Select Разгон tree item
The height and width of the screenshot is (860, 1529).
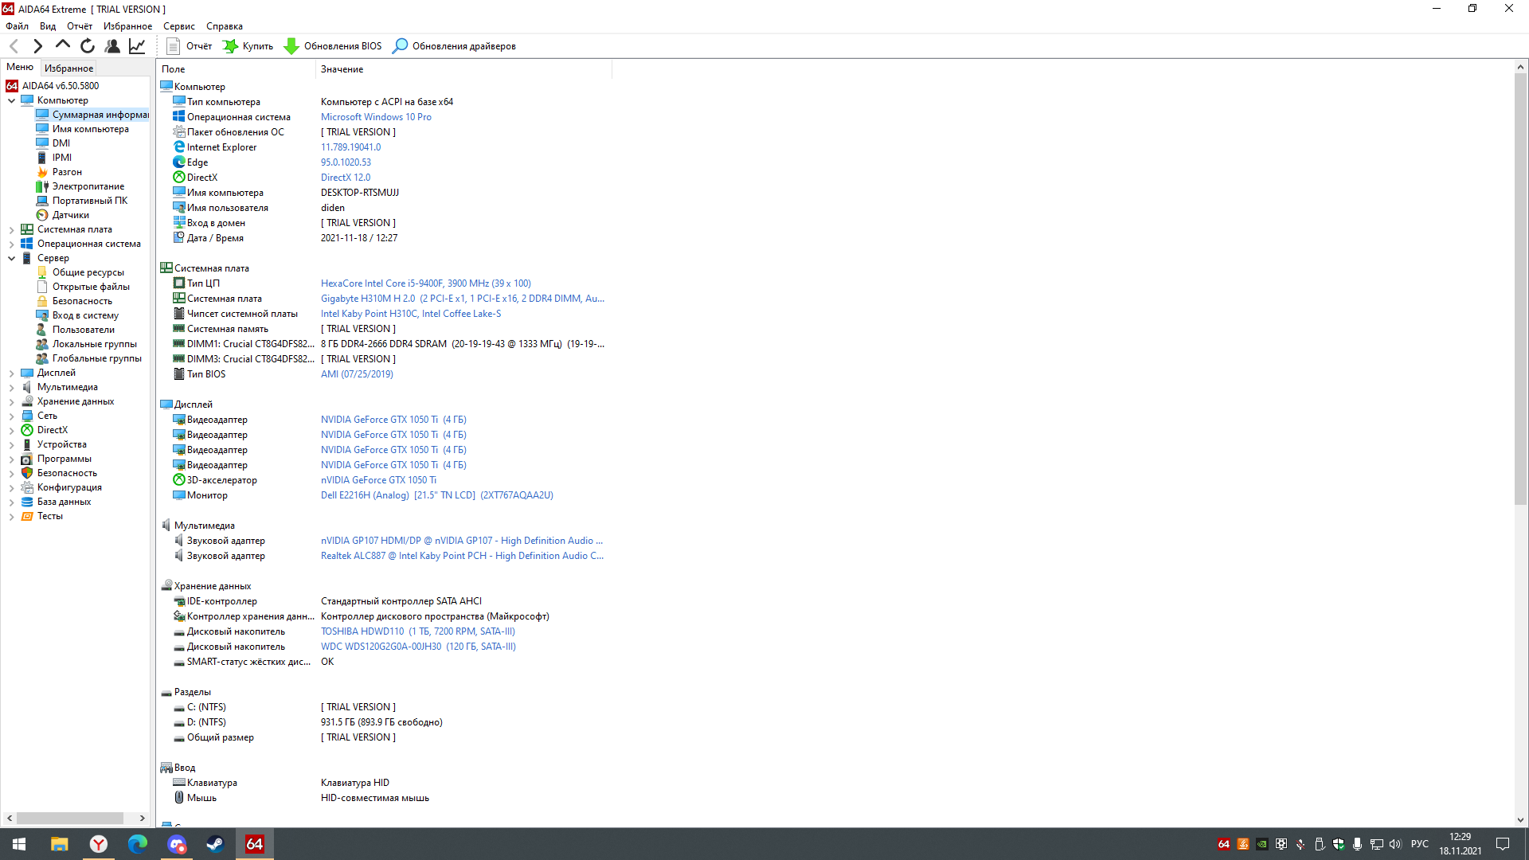[x=59, y=172]
